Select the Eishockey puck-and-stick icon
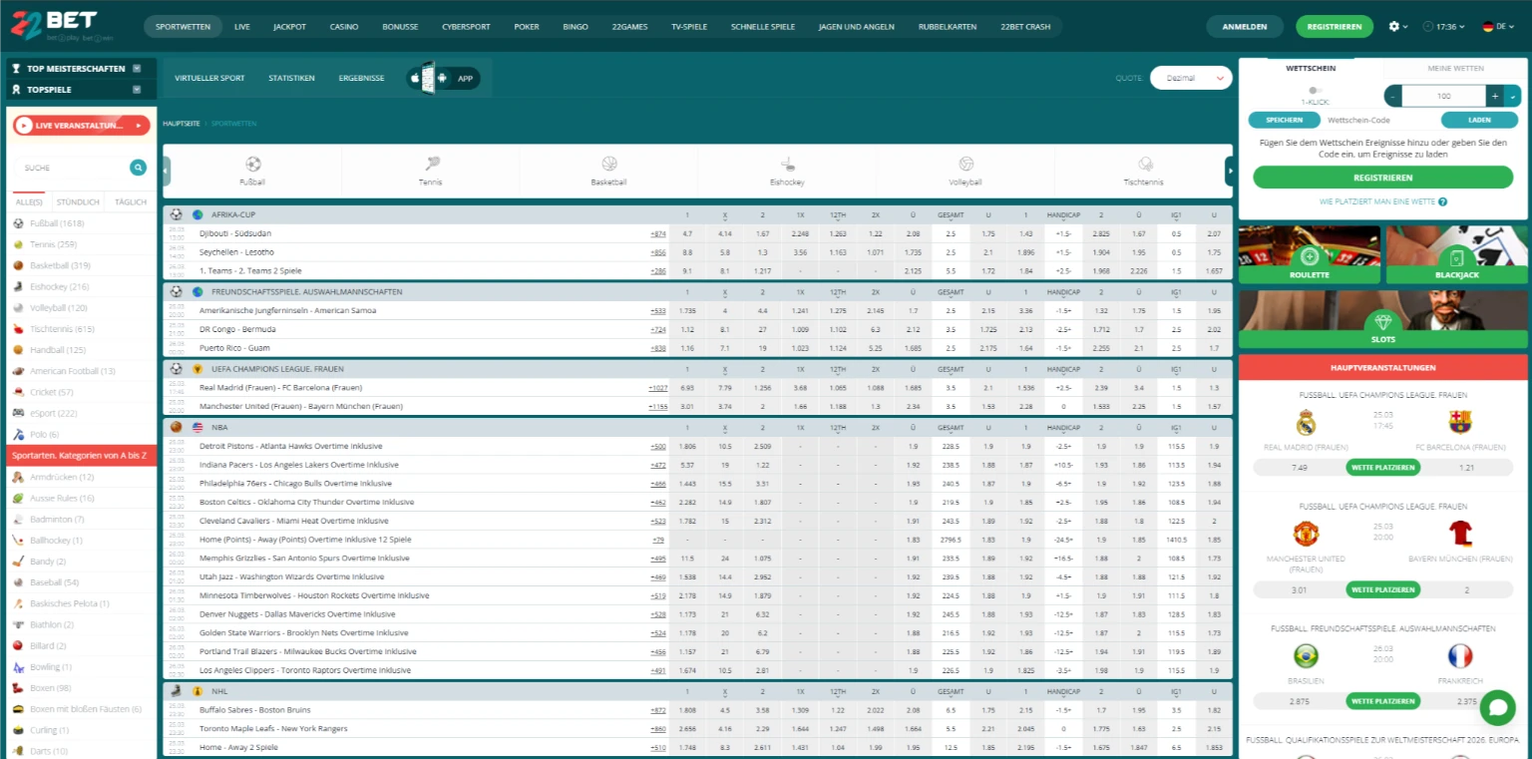This screenshot has height=759, width=1532. 786,166
